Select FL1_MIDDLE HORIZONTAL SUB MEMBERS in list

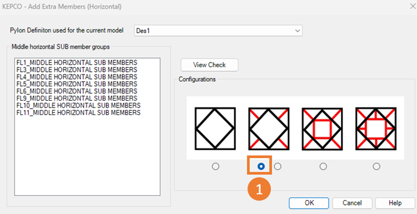click(x=77, y=63)
